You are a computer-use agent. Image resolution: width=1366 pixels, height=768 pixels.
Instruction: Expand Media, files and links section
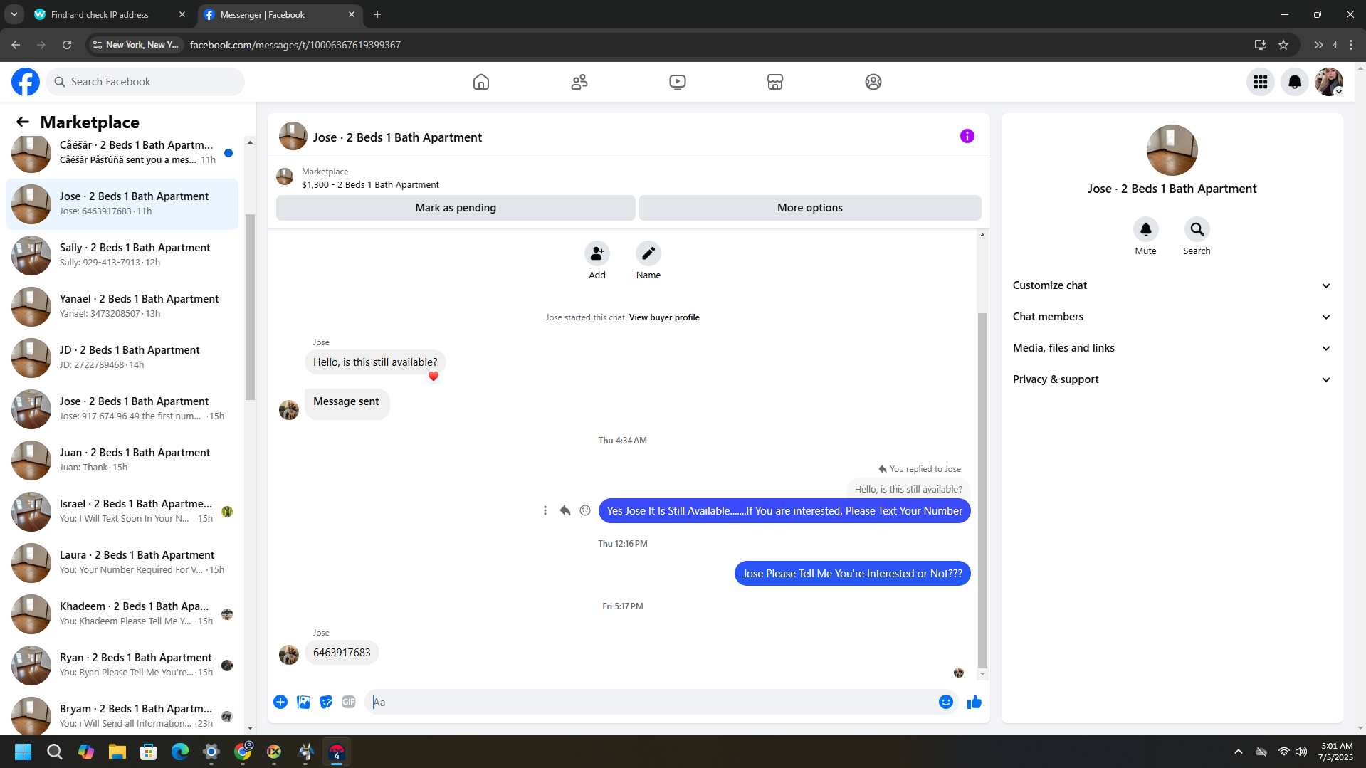(x=1172, y=348)
